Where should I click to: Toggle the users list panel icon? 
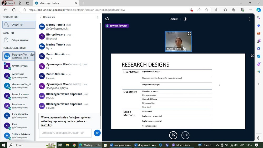(107, 19)
